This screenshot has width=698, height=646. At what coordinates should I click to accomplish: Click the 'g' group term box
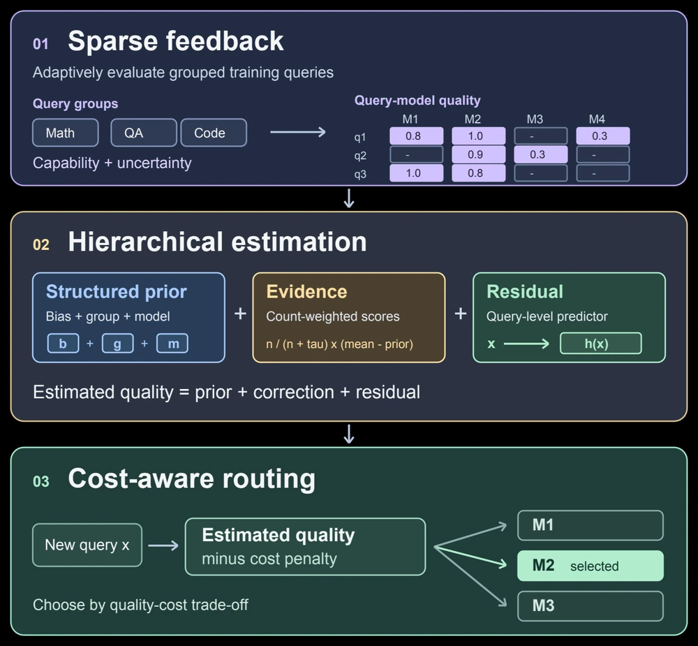click(x=117, y=344)
